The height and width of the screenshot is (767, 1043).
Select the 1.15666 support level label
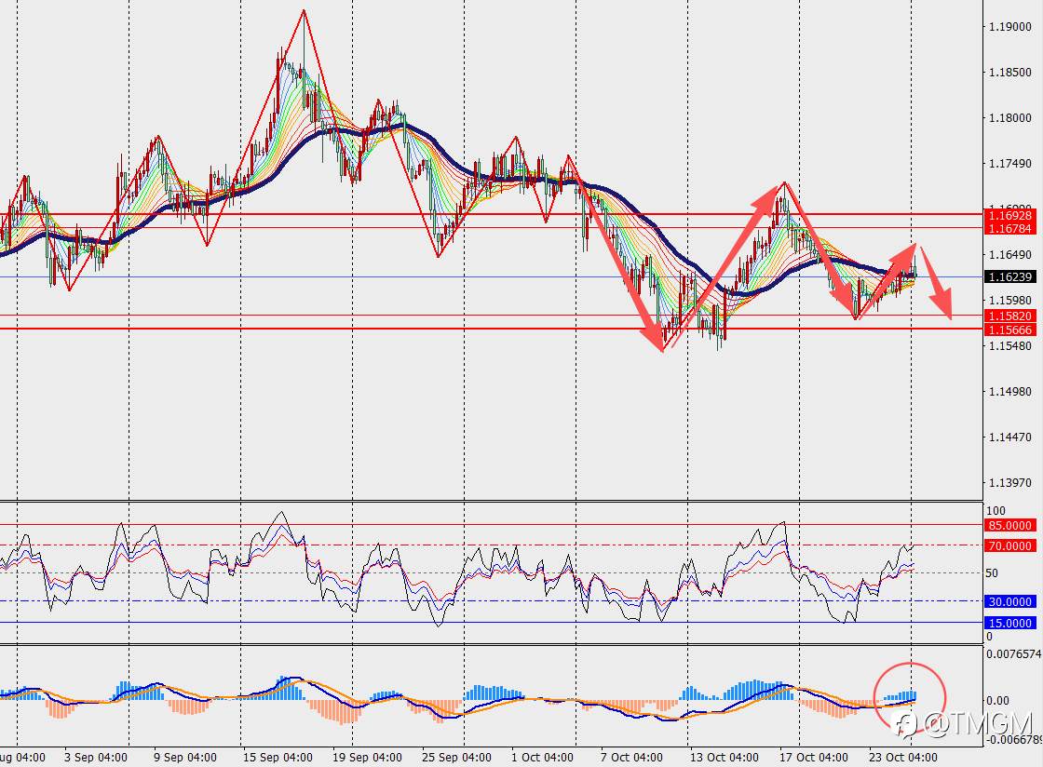(1009, 330)
